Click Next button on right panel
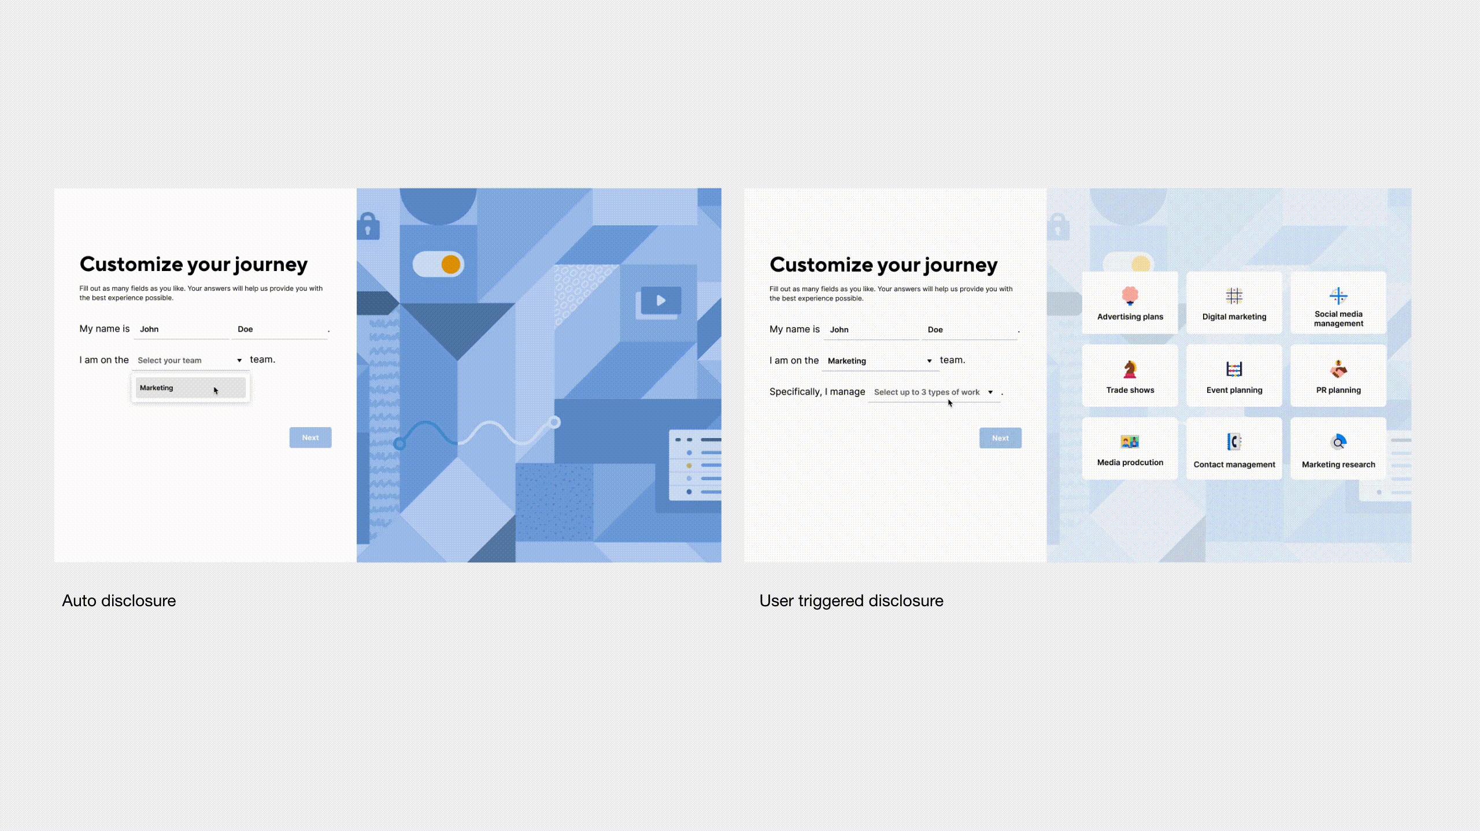1480x831 pixels. [x=1000, y=438]
